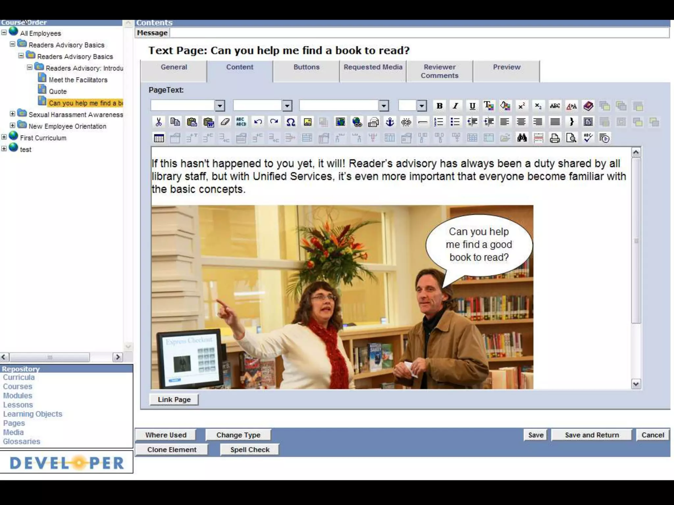Open Find with binoculars icon
Image resolution: width=674 pixels, height=505 pixels.
click(522, 138)
